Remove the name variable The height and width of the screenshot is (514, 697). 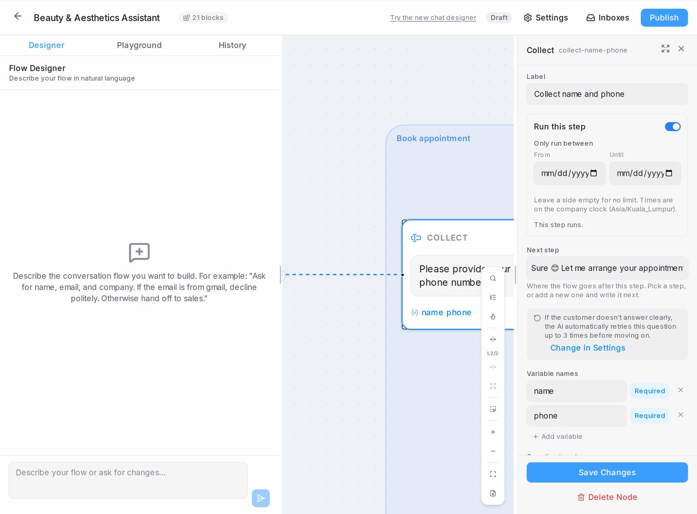tap(680, 390)
